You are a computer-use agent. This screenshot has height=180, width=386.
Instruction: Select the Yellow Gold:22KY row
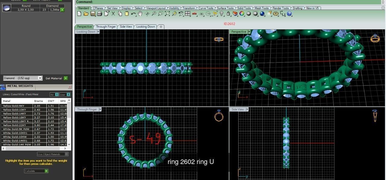tap(34, 125)
